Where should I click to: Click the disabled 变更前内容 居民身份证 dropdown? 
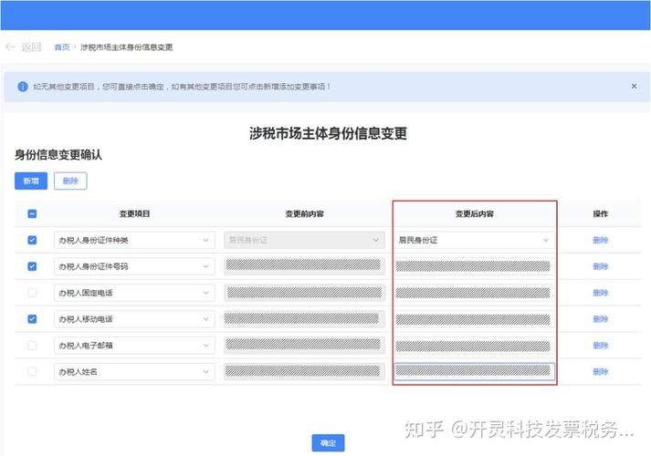tap(304, 240)
